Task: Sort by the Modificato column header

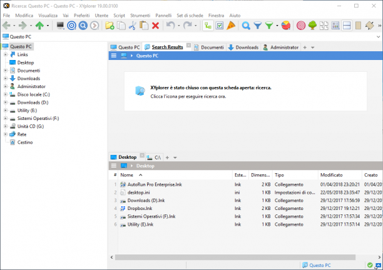Action: pos(340,175)
